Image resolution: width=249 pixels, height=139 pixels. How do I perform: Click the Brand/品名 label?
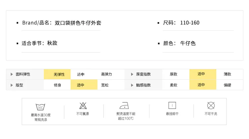pos(37,23)
